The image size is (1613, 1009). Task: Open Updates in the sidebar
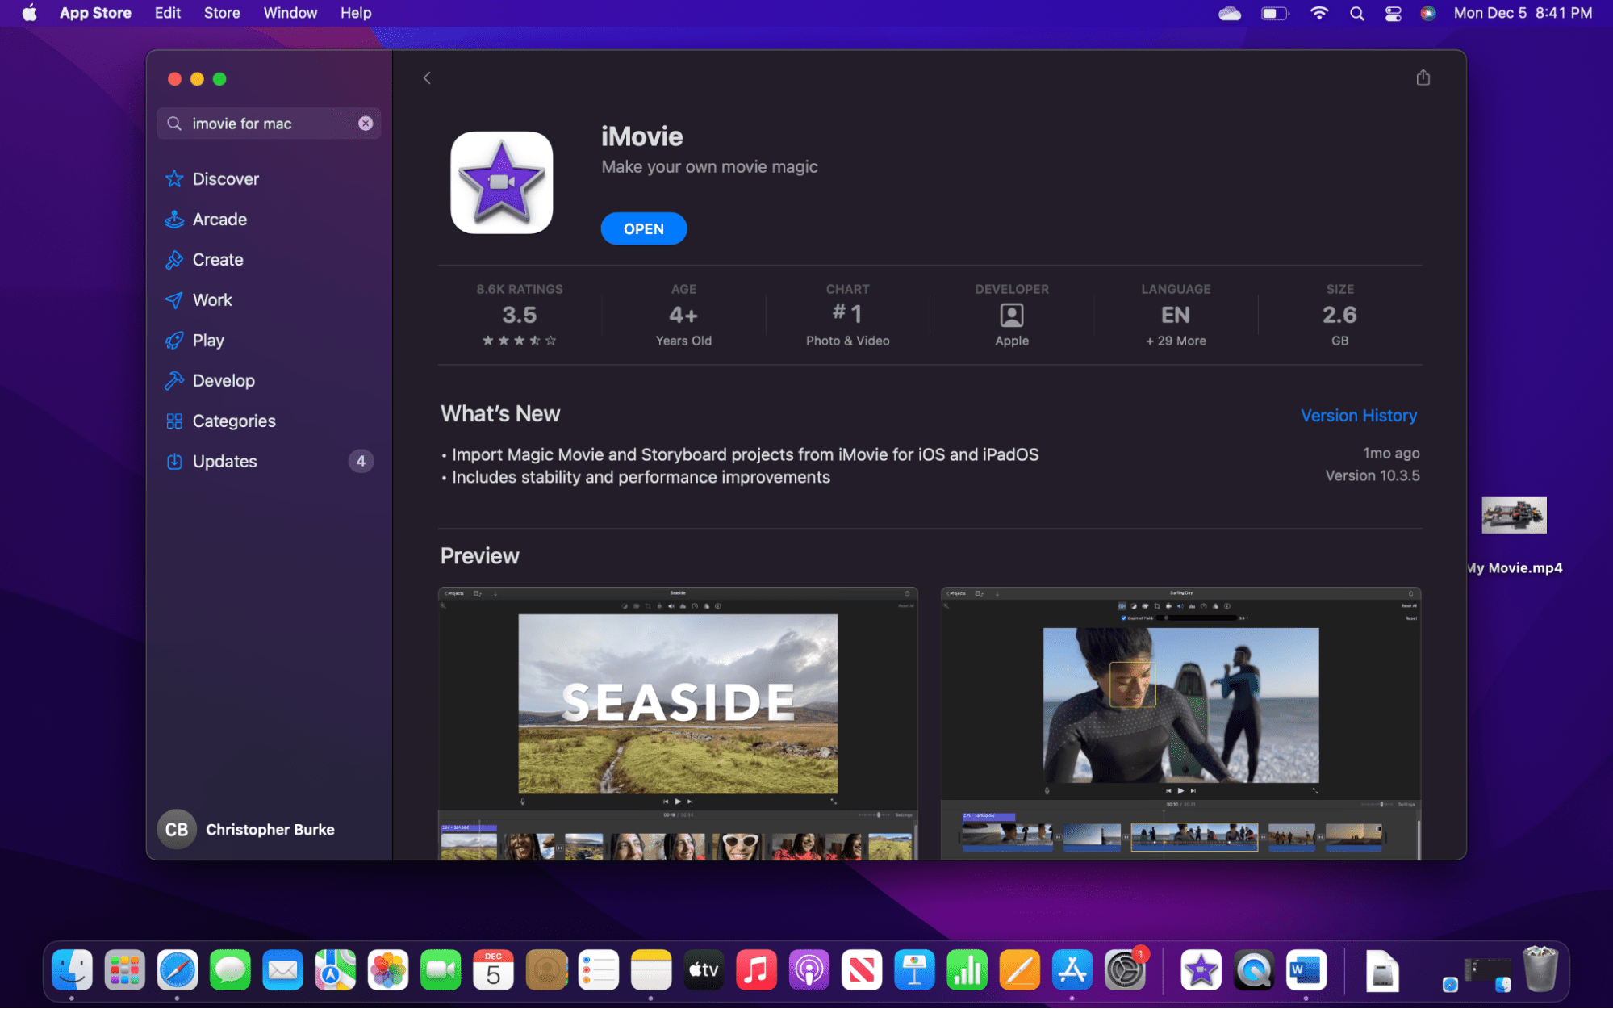point(269,462)
